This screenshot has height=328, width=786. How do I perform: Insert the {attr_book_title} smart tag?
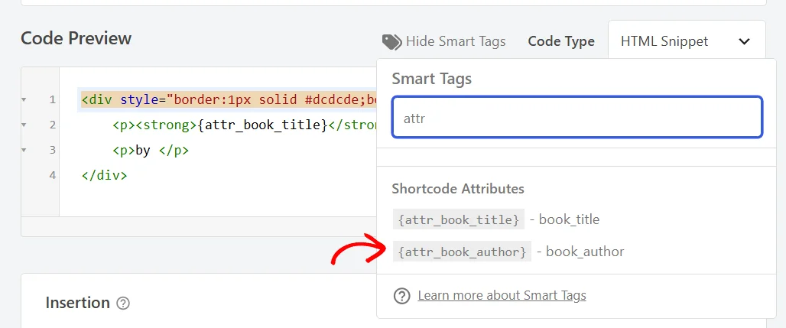point(458,219)
